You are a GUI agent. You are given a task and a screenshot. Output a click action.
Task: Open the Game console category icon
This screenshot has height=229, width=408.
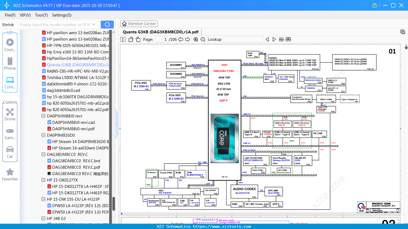point(10,131)
